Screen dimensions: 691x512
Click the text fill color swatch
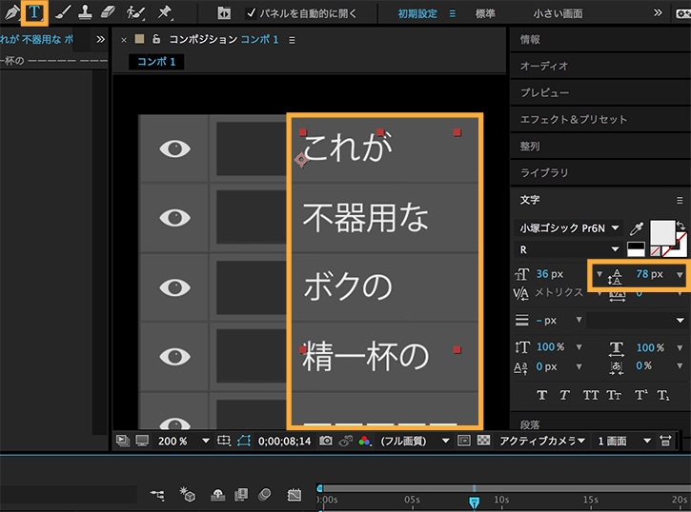pos(662,232)
